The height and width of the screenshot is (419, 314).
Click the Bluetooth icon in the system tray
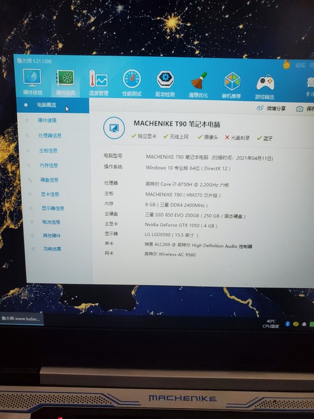pyautogui.click(x=288, y=324)
